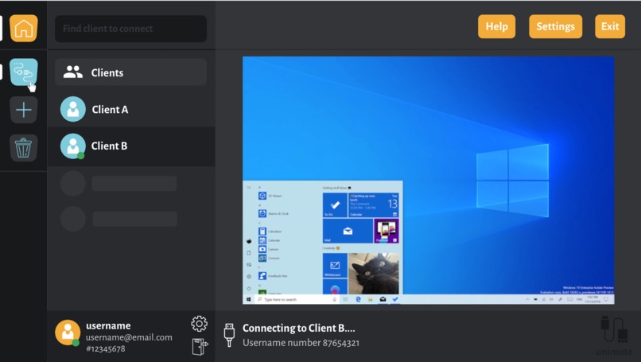Click remote taskbar clock and date

pos(592,299)
